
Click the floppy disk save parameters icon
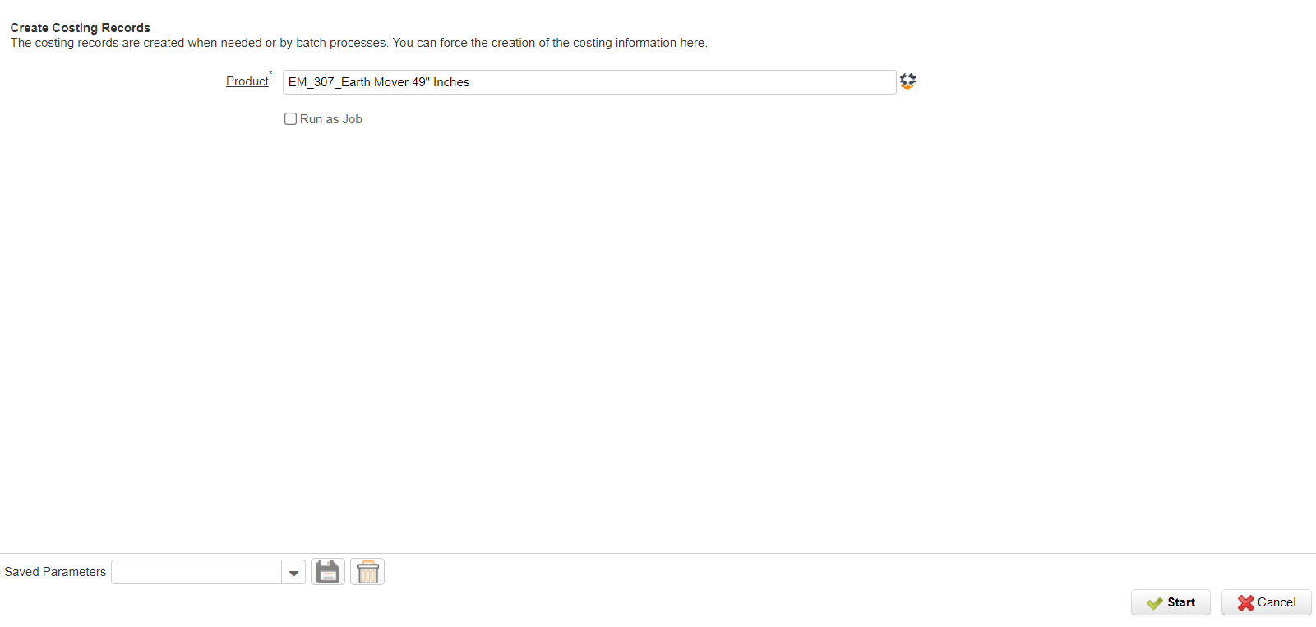328,572
